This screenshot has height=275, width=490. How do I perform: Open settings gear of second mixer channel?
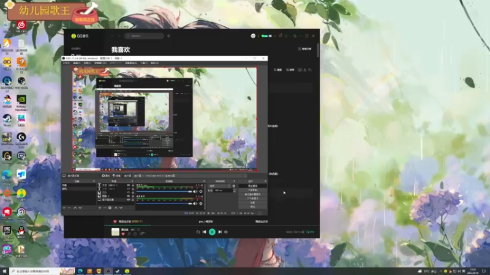point(201,204)
